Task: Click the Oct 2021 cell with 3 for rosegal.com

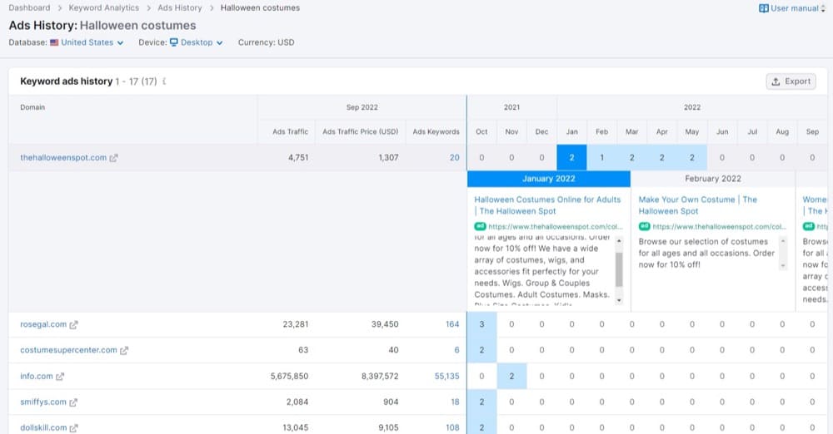Action: tap(481, 325)
